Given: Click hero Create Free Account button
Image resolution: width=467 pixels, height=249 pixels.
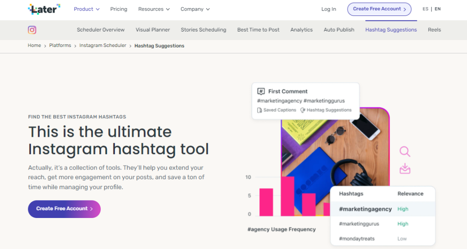Looking at the screenshot, I should point(64,209).
